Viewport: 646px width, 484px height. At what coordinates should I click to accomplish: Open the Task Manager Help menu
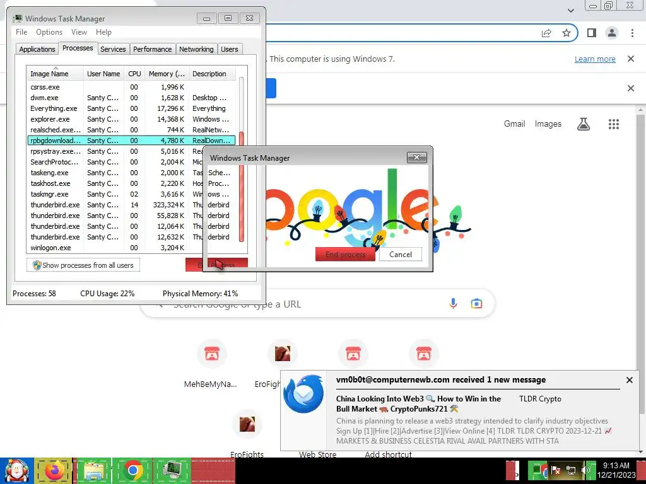tap(103, 32)
